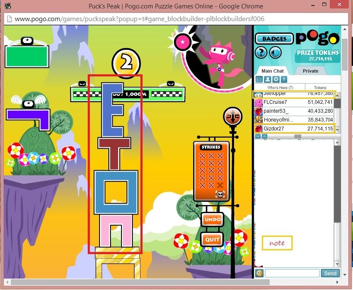Click the pink arch block
Image resolution: width=353 pixels, height=290 pixels.
116,231
